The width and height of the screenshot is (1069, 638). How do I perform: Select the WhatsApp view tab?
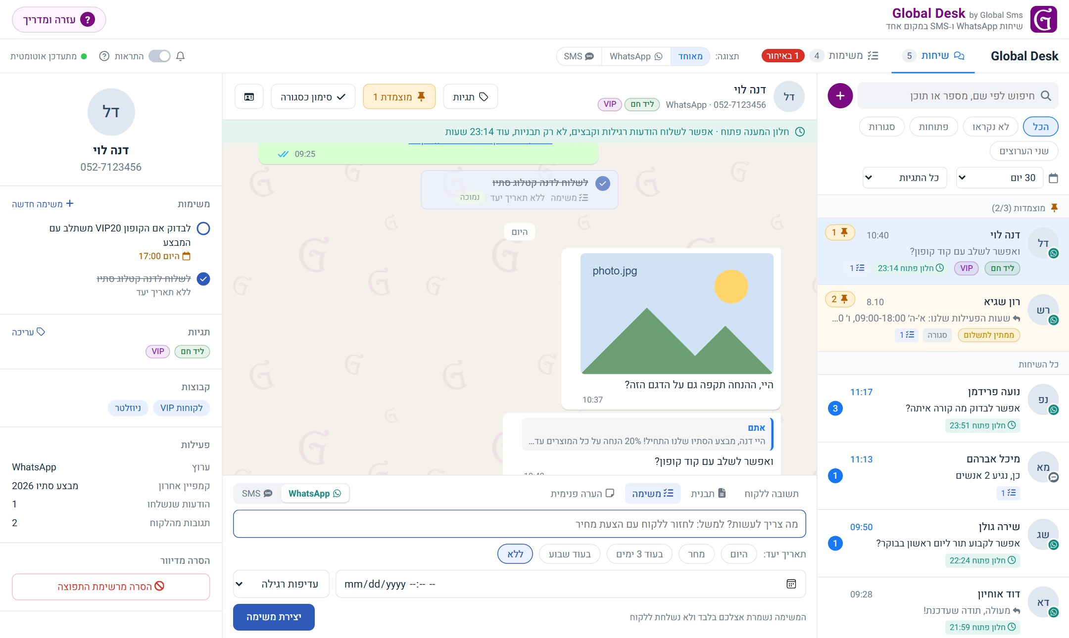[636, 56]
